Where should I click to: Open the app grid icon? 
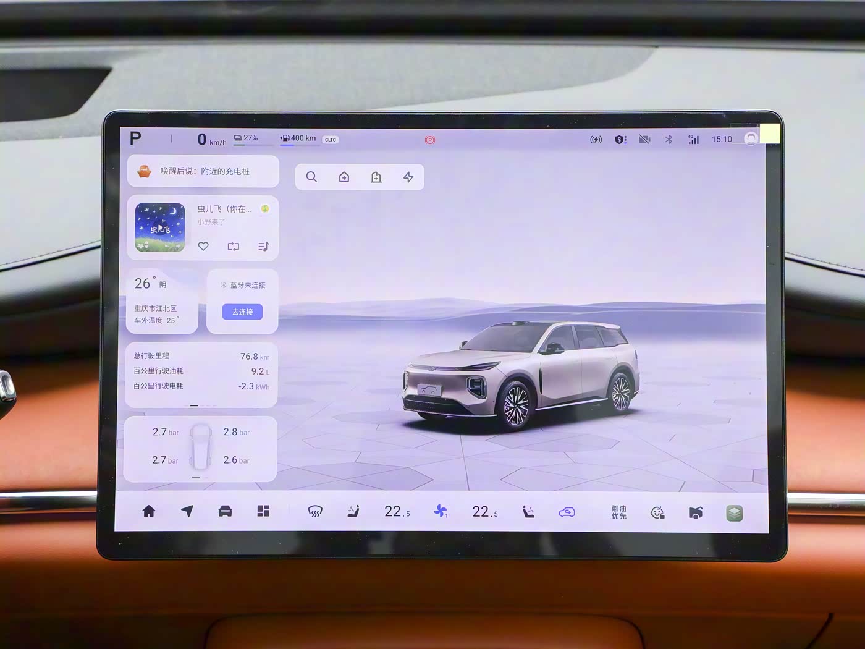point(263,511)
